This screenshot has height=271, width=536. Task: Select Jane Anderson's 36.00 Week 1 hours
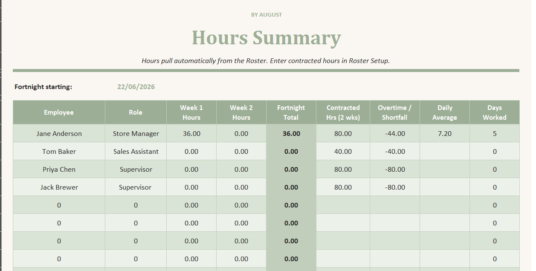[191, 133]
